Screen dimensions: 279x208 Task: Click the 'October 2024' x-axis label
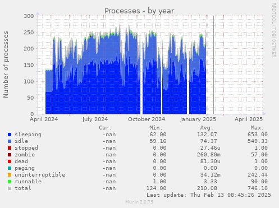(147, 119)
